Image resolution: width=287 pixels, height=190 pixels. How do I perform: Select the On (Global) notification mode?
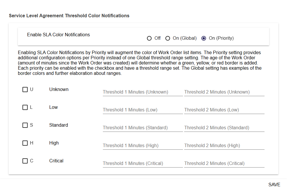tap(168, 38)
